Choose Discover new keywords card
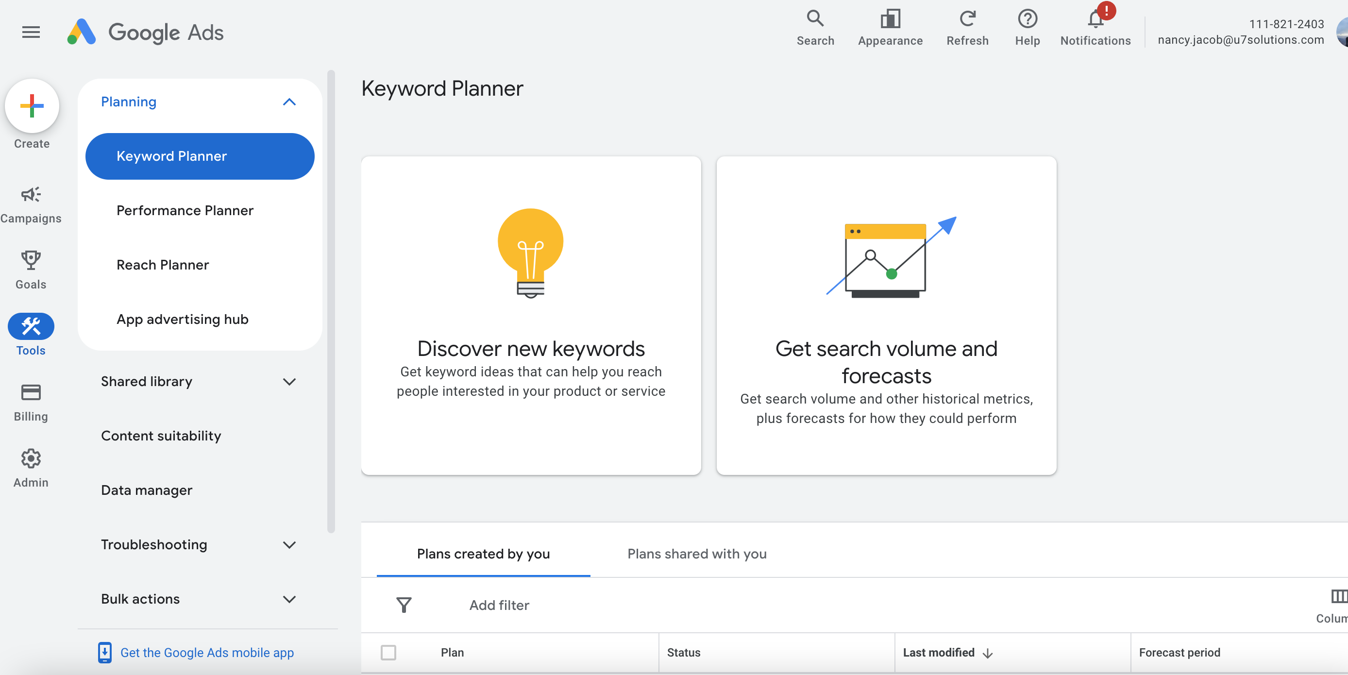Image resolution: width=1348 pixels, height=675 pixels. pyautogui.click(x=531, y=316)
